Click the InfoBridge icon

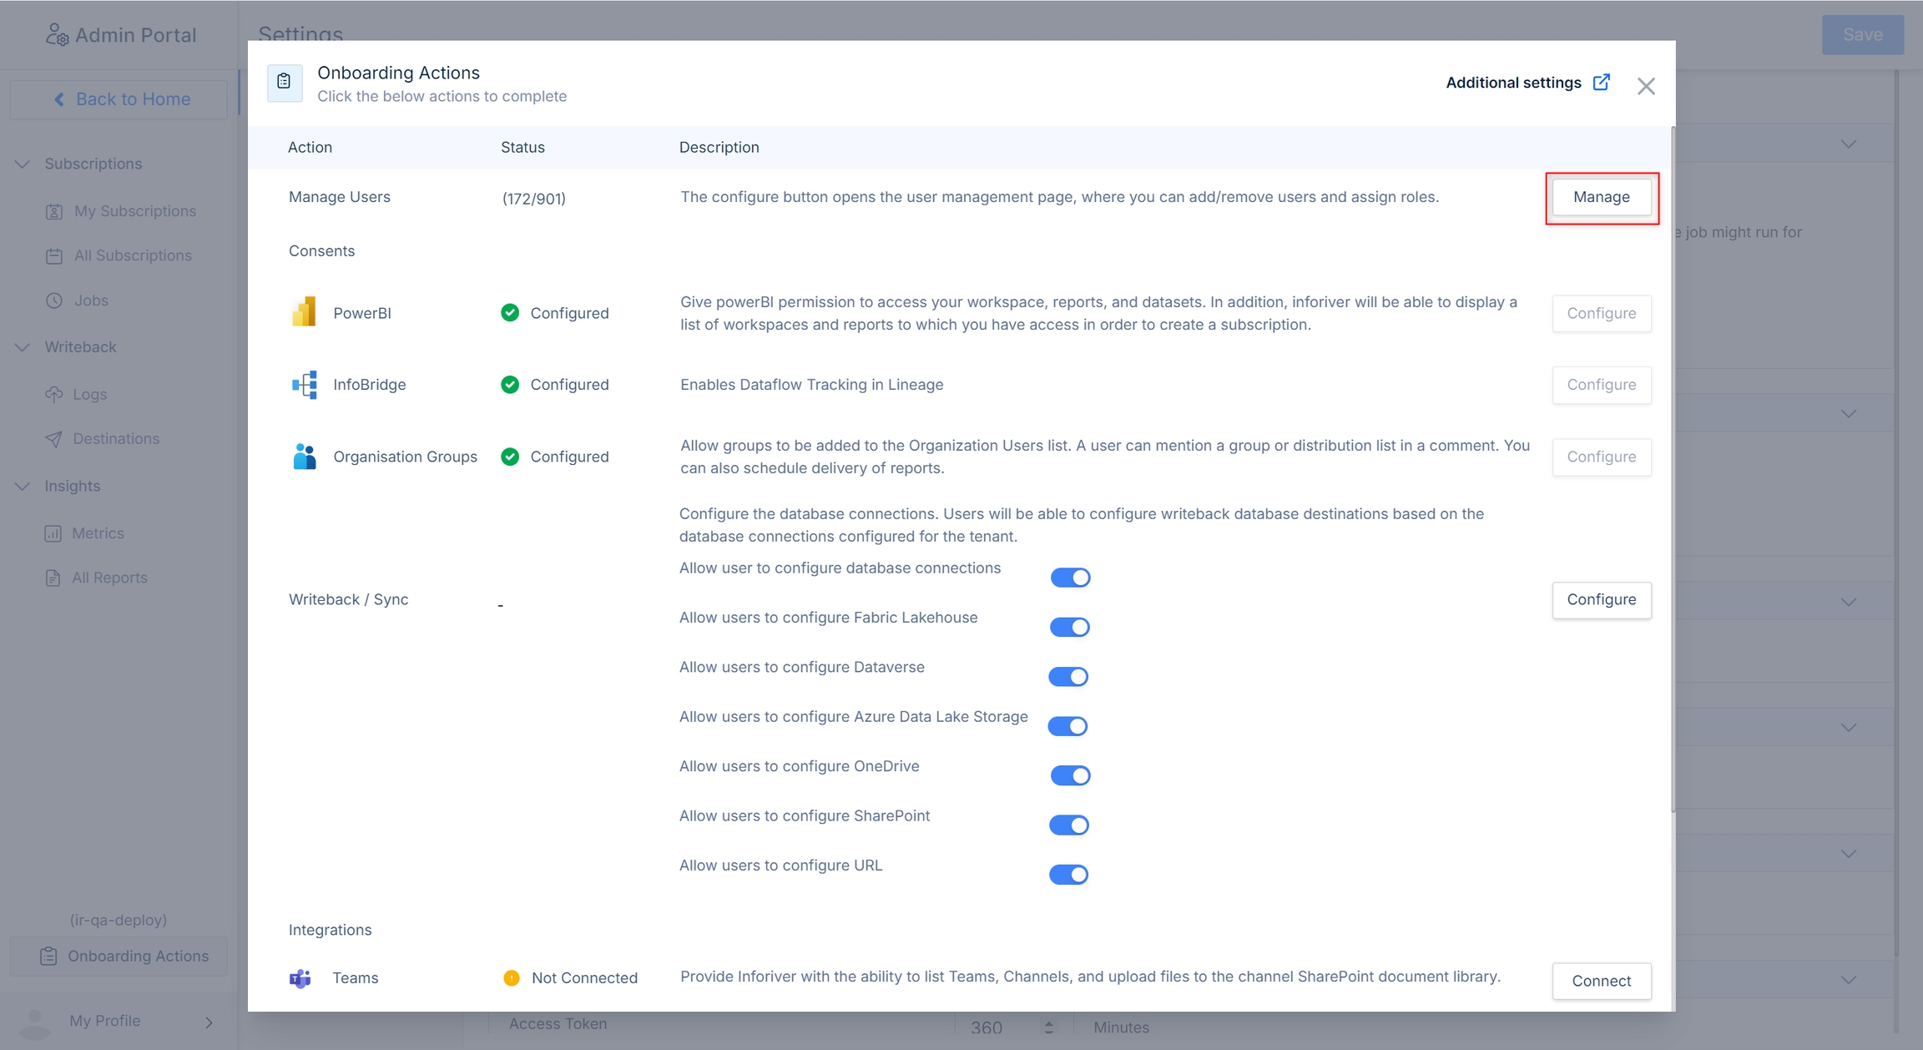(x=304, y=385)
